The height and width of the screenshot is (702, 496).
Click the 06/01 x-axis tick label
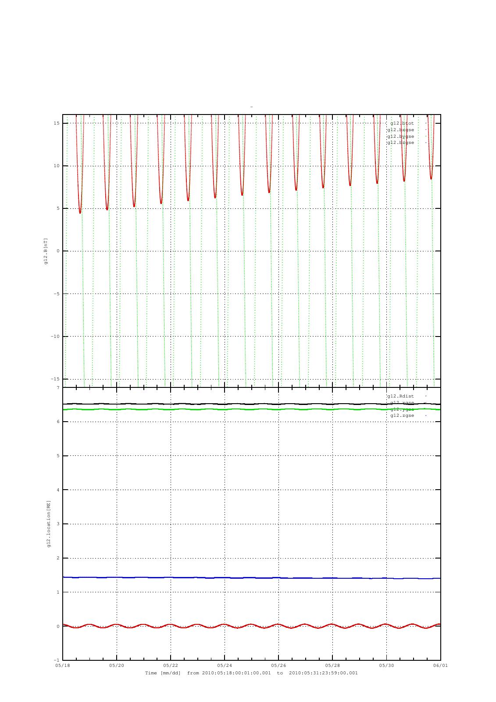click(x=441, y=666)
